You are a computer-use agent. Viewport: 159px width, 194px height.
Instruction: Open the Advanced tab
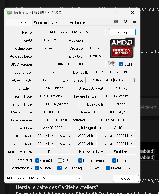click(58, 23)
